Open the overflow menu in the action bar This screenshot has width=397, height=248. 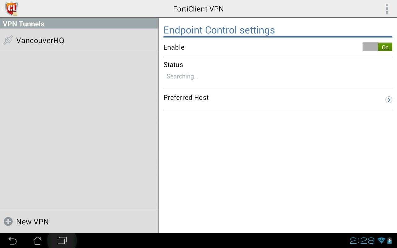coord(387,9)
